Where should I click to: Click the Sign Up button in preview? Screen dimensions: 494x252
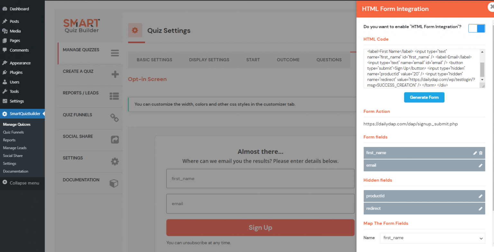tap(260, 228)
